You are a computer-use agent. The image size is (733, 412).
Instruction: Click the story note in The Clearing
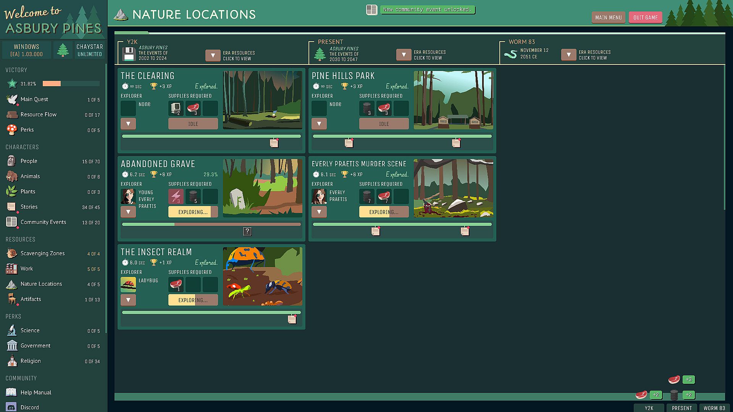pos(274,143)
